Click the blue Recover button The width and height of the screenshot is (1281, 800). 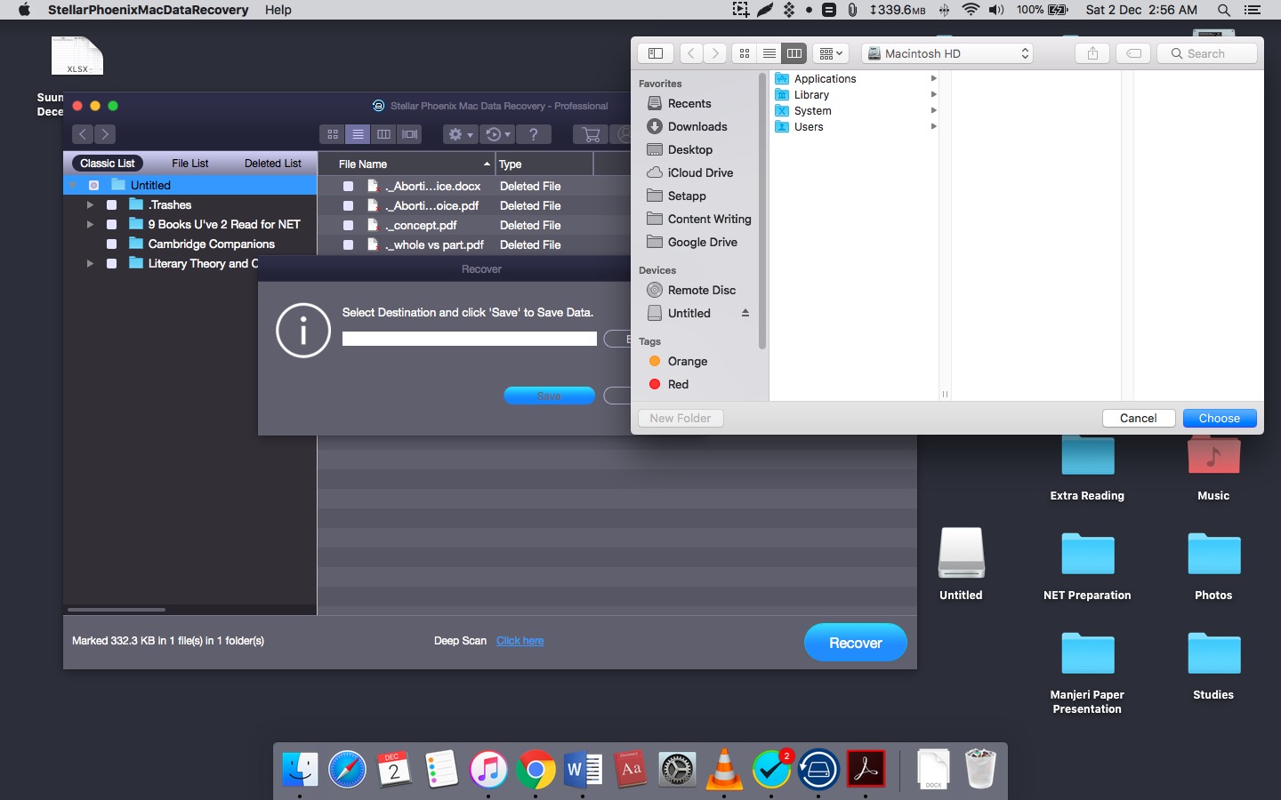coord(856,643)
